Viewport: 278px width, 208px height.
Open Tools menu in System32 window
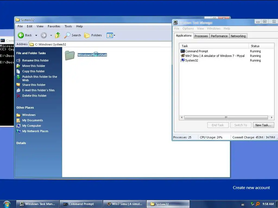coord(68,26)
